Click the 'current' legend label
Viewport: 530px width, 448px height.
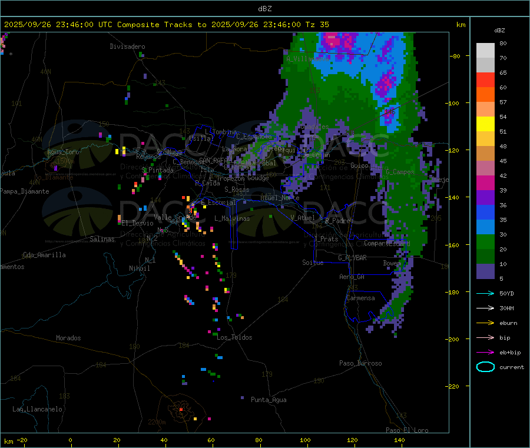coord(512,367)
